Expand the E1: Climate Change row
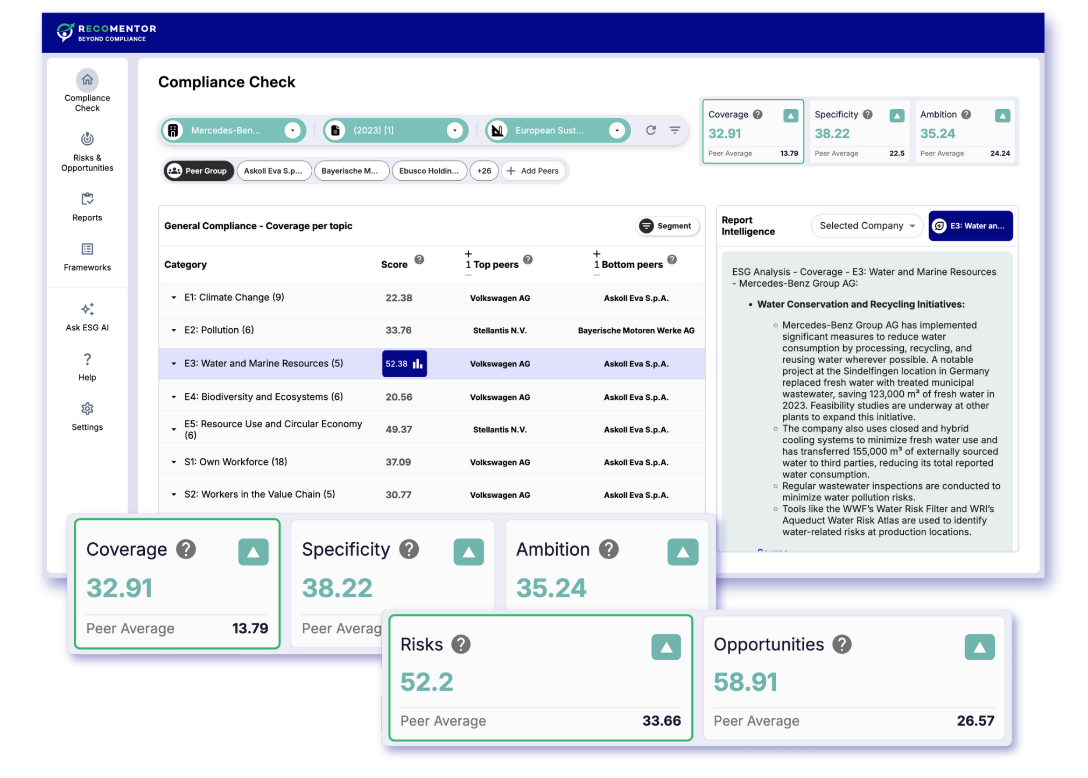 (173, 298)
